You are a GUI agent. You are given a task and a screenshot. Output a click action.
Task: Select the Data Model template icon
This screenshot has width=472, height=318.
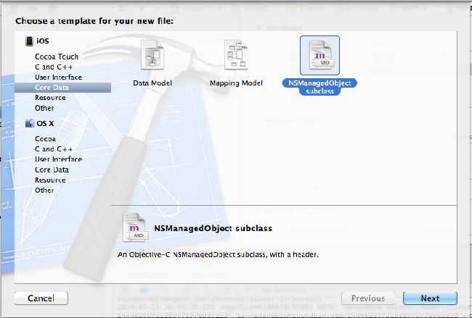coord(152,54)
